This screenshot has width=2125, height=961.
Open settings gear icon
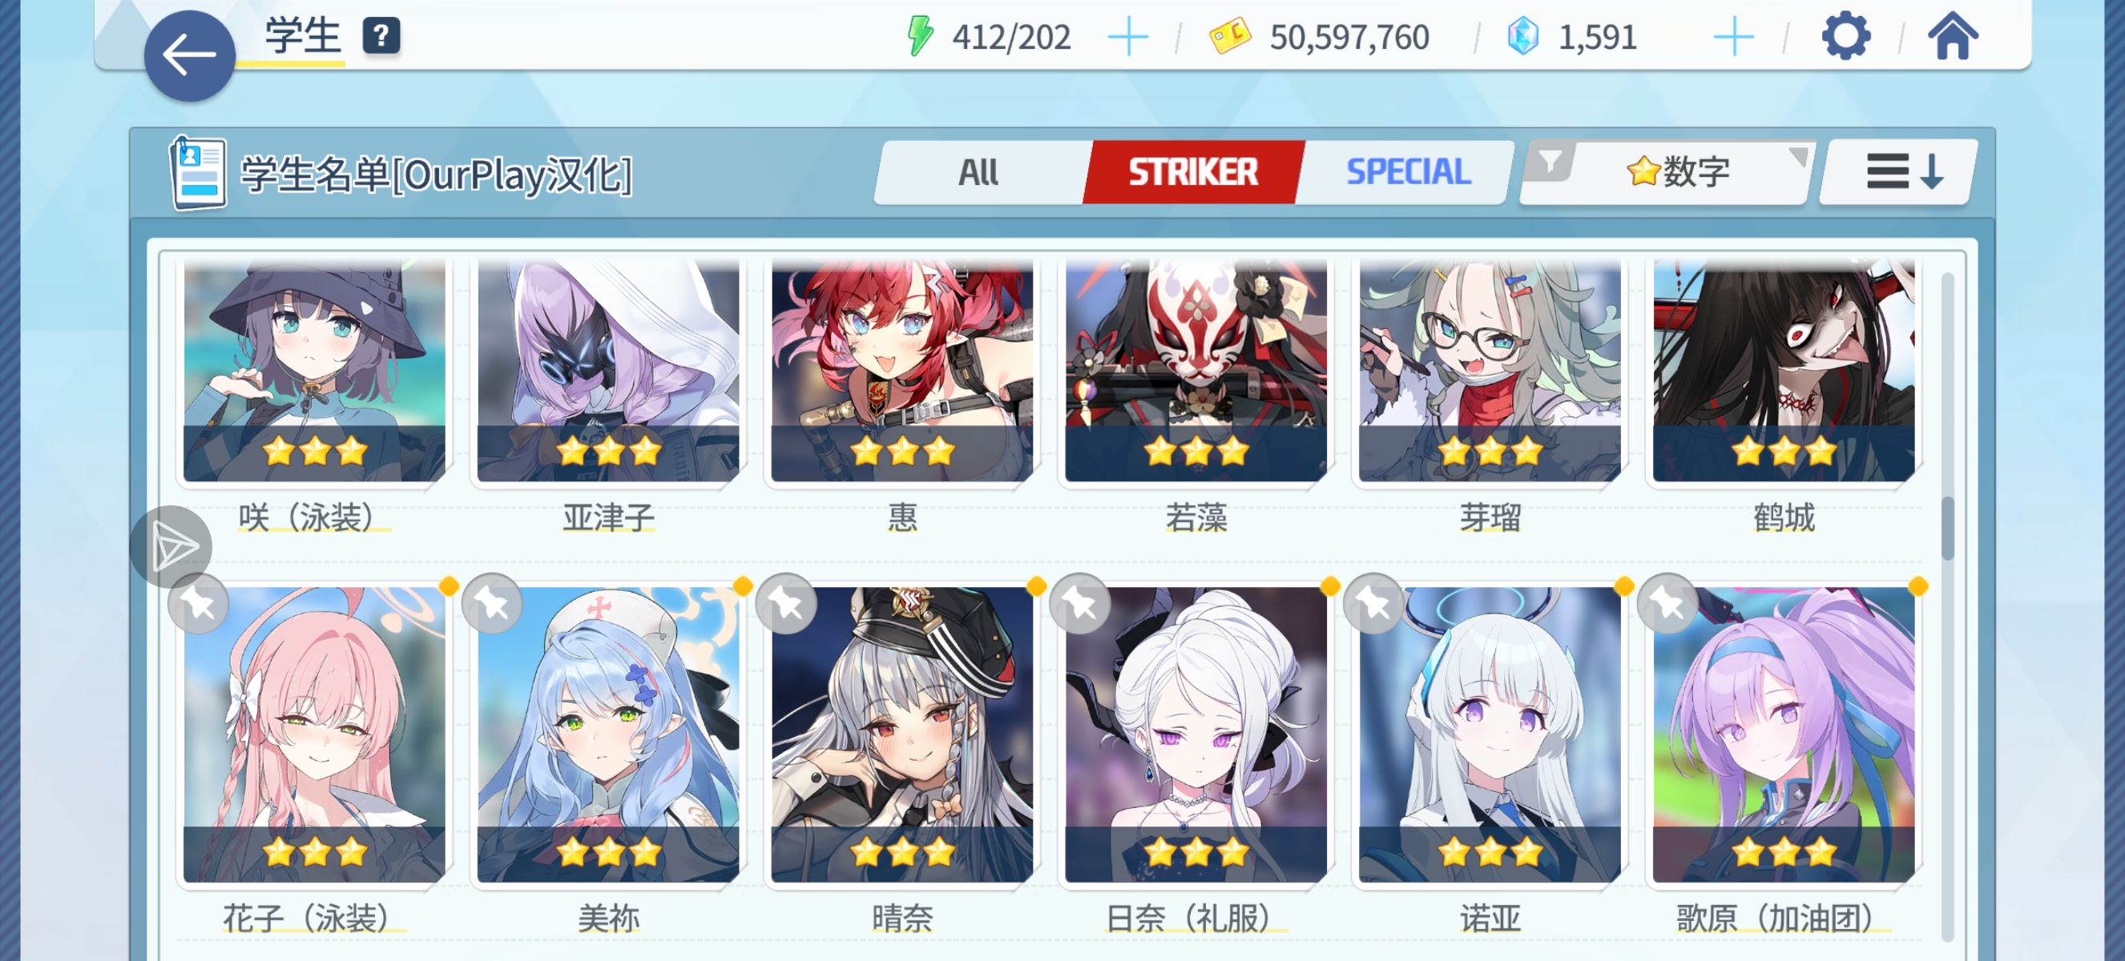click(1845, 36)
